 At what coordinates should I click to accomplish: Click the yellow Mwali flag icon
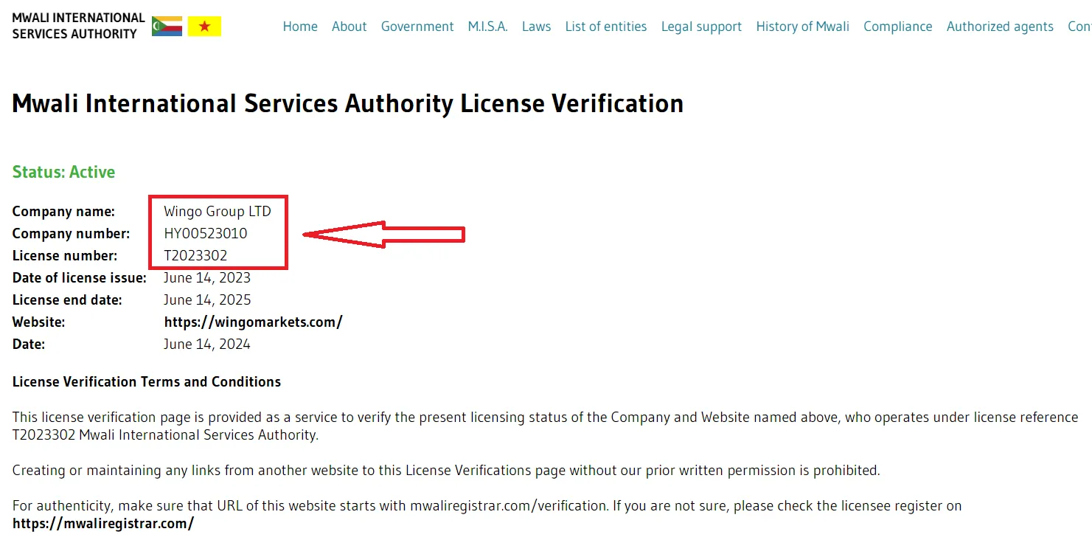[204, 27]
